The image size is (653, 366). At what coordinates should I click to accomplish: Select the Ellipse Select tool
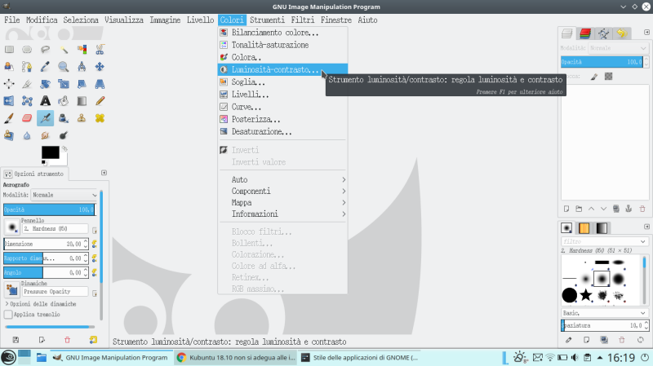tap(27, 50)
